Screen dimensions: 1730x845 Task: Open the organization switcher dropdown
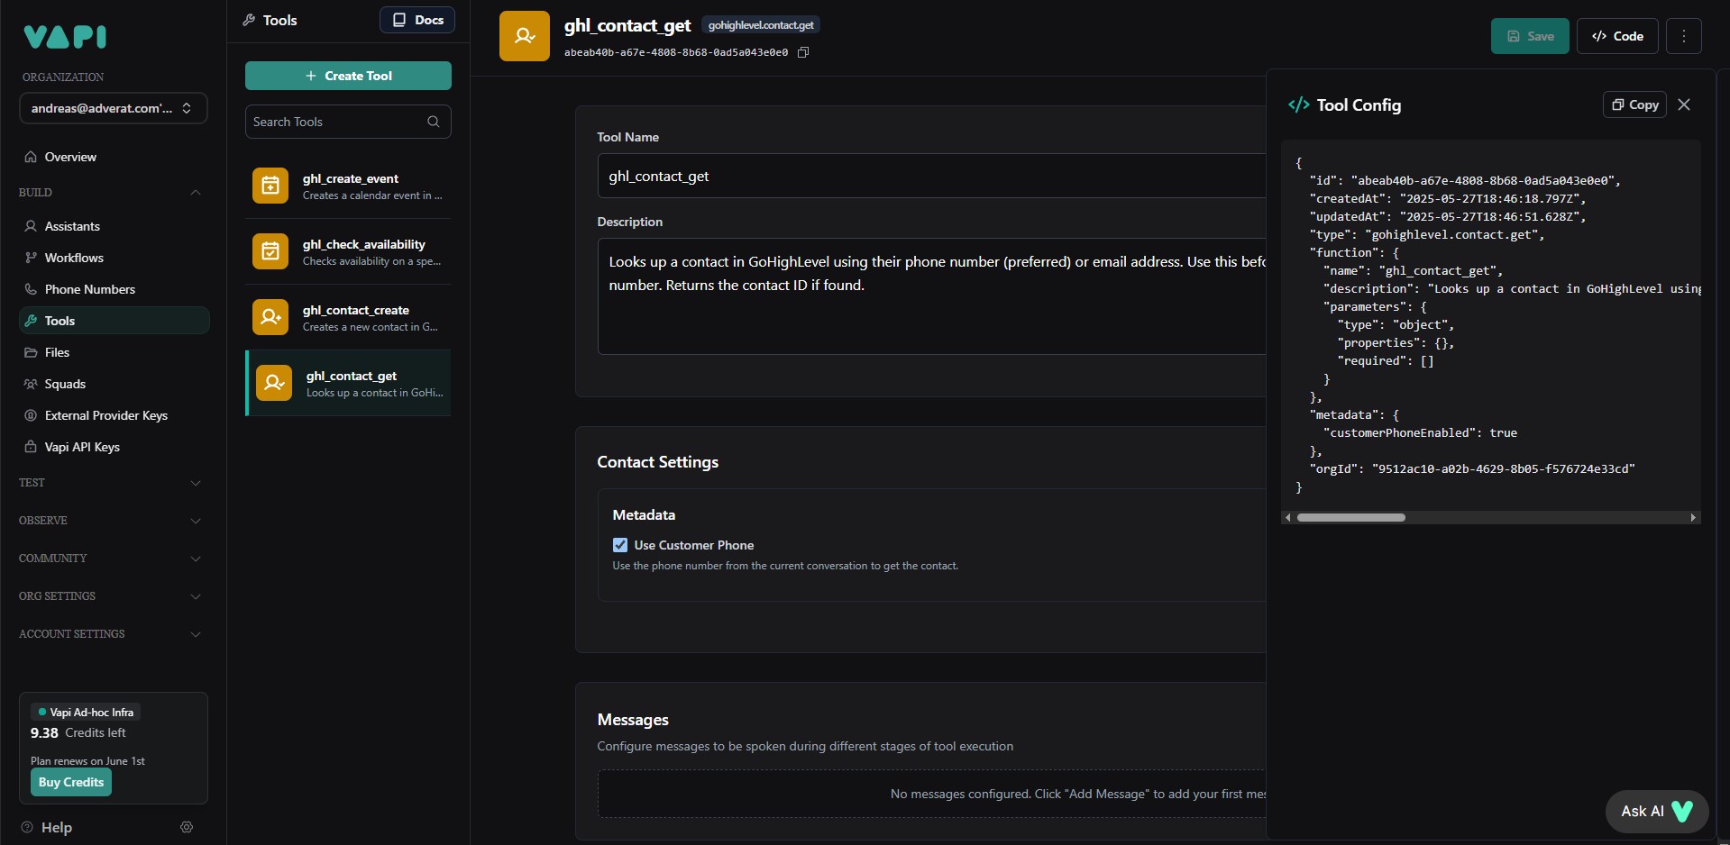114,108
